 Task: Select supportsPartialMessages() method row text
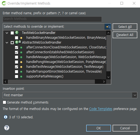(x=45, y=76)
